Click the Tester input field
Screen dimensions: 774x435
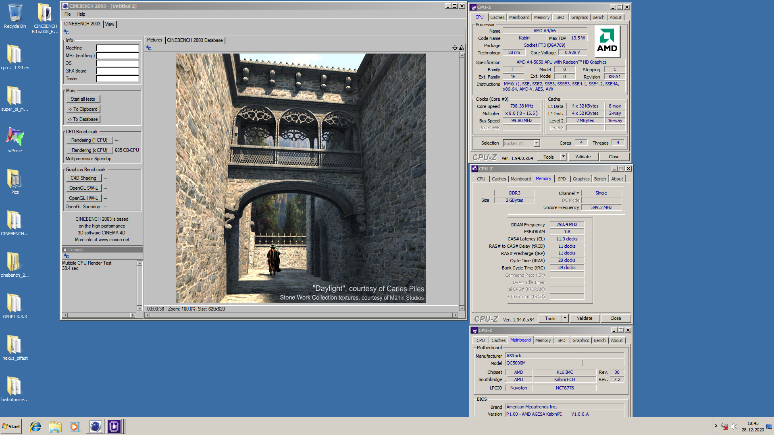(x=117, y=79)
